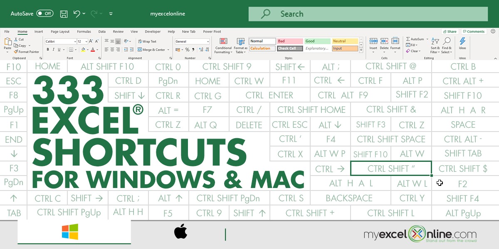Click the Save icon
Viewport: 499px width, 249px height.
coord(63,14)
